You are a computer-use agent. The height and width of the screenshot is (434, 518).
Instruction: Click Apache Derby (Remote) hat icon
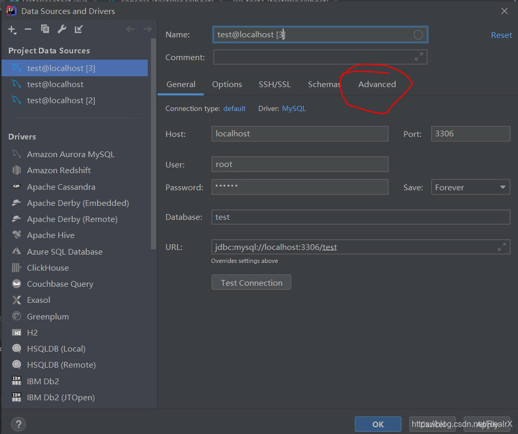(17, 219)
